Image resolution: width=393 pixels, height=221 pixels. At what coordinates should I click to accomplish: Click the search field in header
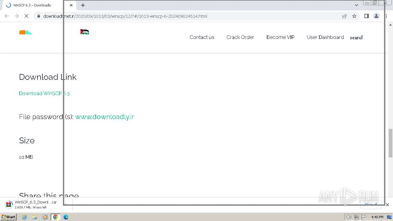tap(356, 37)
